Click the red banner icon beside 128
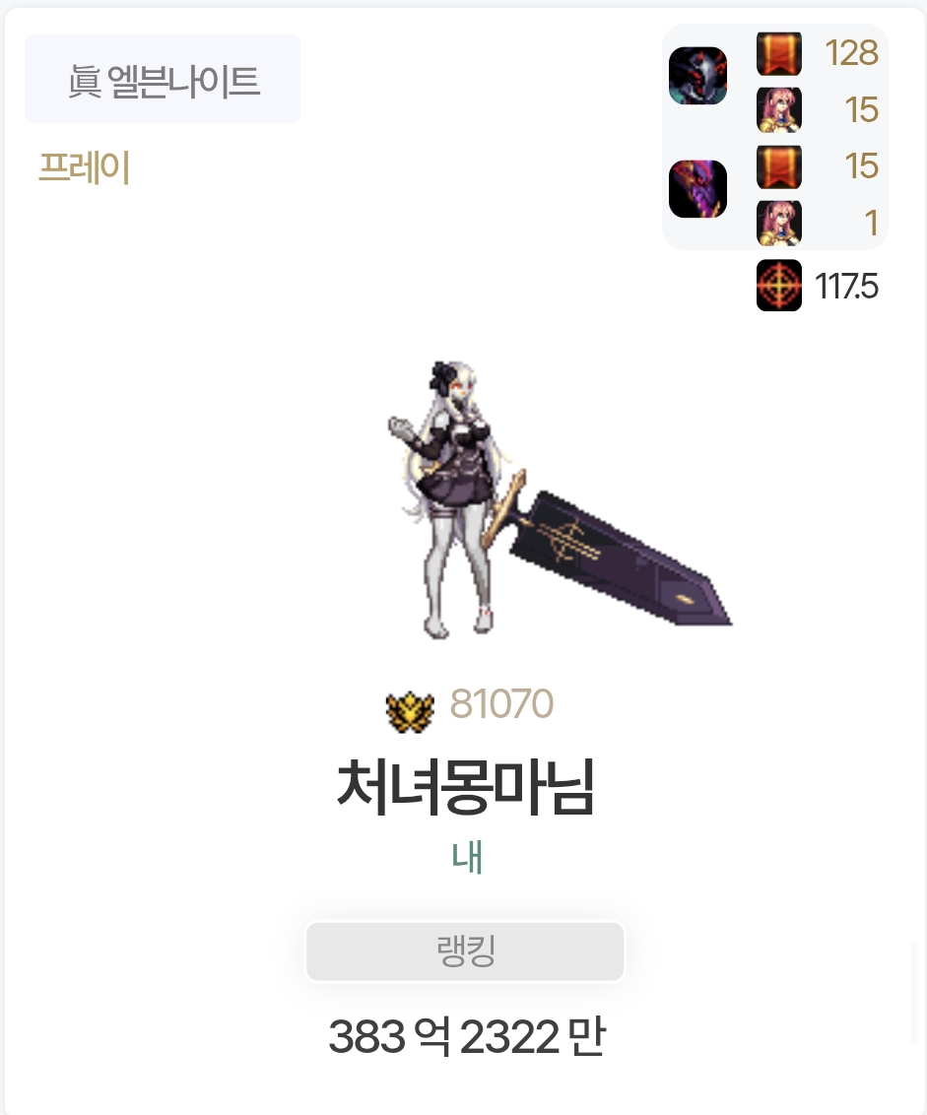This screenshot has width=927, height=1115. point(779,53)
